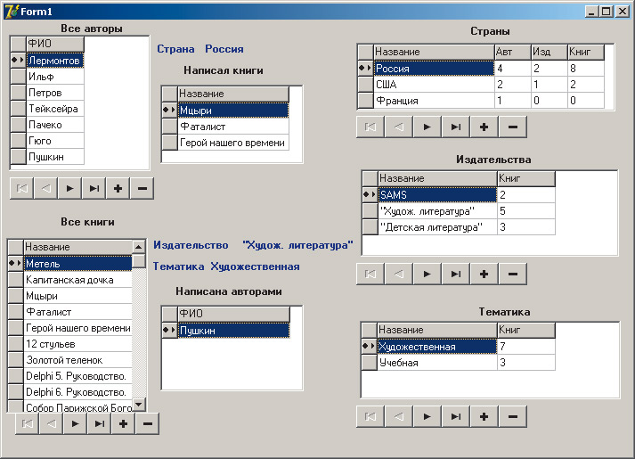Go to first record in Все авторы navigator
The height and width of the screenshot is (459, 635).
tap(22, 188)
